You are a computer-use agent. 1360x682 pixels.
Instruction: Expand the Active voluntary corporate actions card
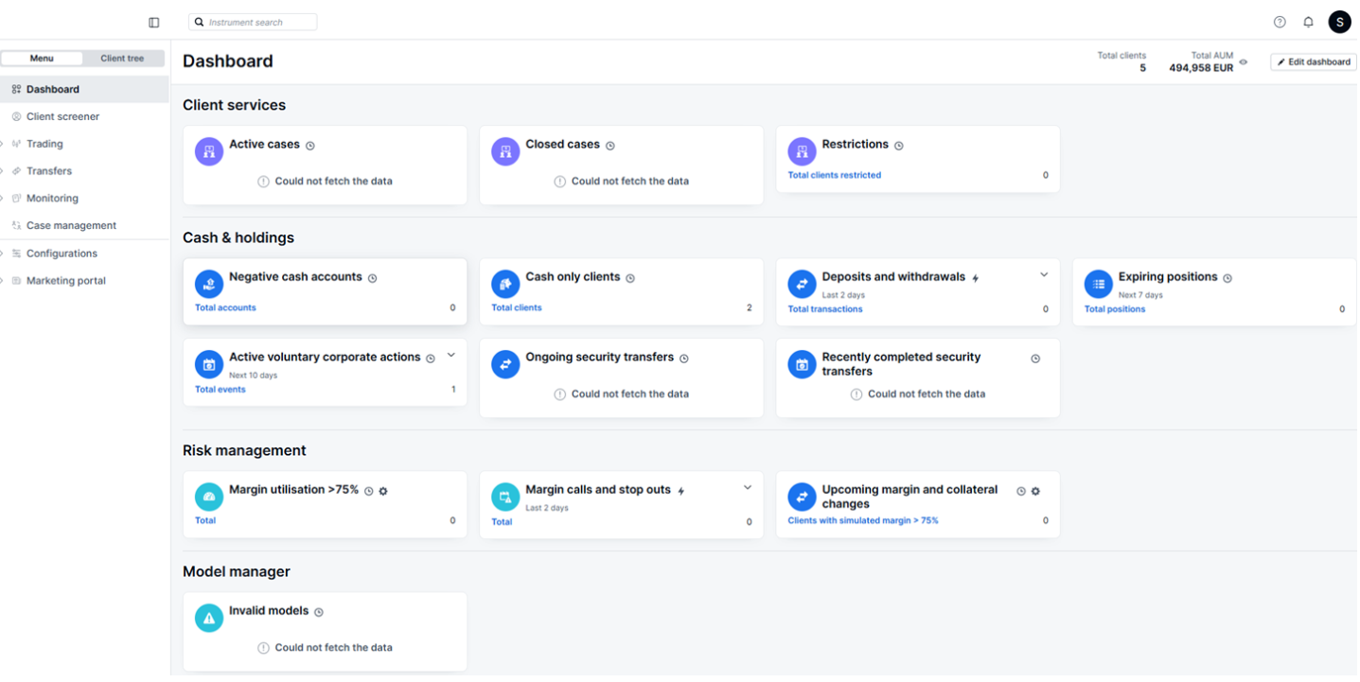pyautogui.click(x=451, y=356)
